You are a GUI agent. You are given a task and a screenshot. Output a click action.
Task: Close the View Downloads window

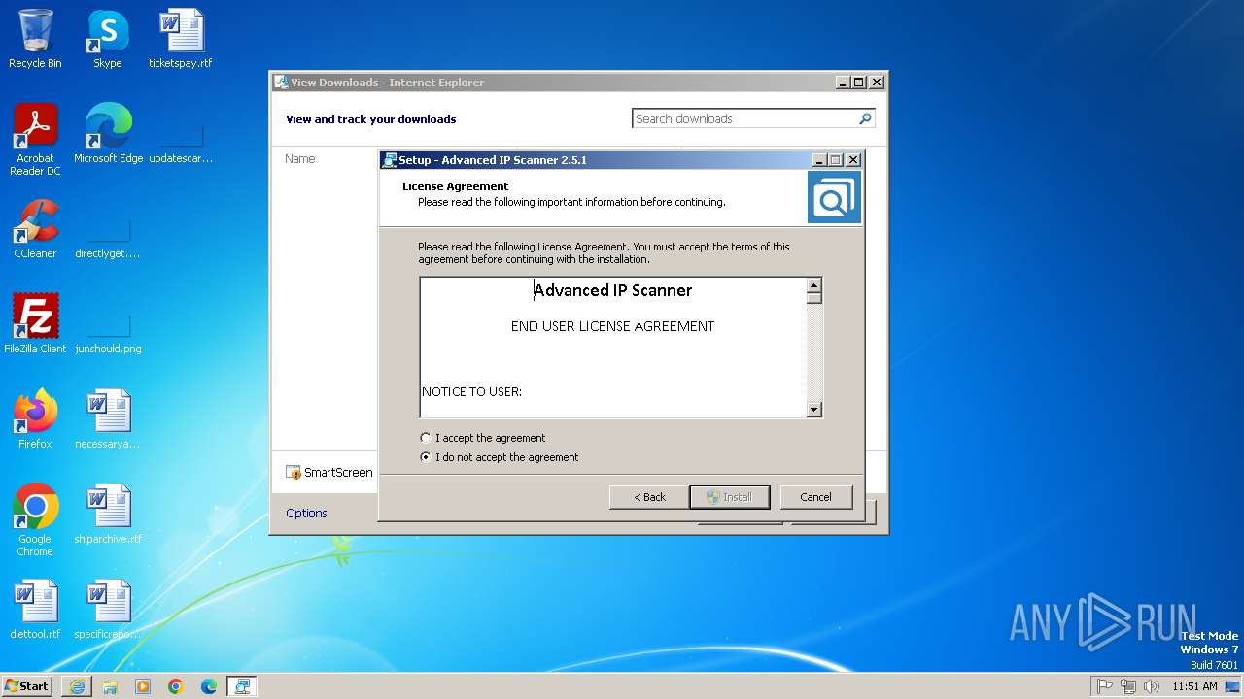(877, 83)
